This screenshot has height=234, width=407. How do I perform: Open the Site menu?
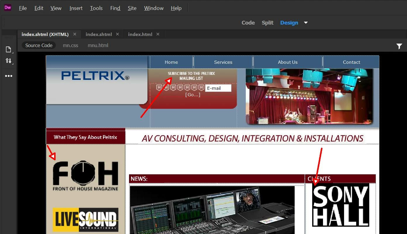tap(132, 8)
